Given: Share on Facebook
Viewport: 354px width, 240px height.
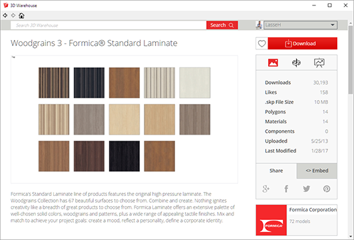Looking at the screenshot, I should pos(286,189).
